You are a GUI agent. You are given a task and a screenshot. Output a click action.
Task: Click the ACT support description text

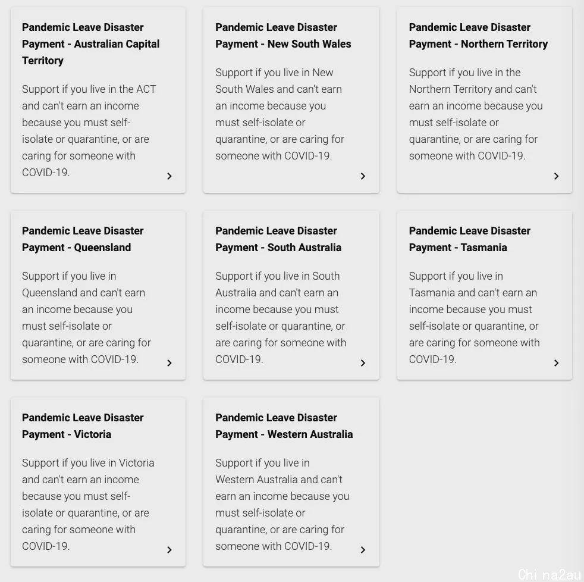point(89,131)
